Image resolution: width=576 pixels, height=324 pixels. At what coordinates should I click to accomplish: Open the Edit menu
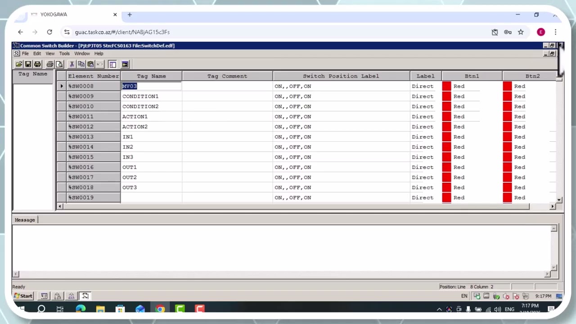[37, 54]
